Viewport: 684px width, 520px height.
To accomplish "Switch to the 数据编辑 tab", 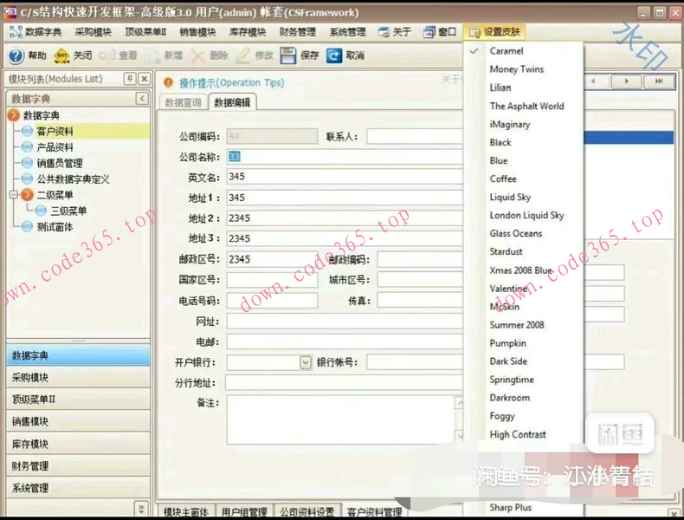I will tap(232, 102).
